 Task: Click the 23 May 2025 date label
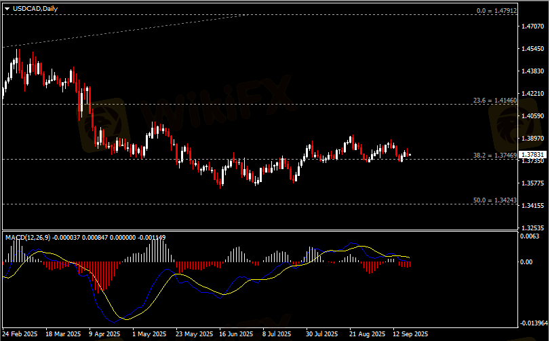pos(195,334)
